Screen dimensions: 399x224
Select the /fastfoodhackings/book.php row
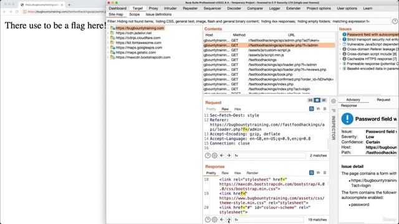pyautogui.click(x=269, y=75)
